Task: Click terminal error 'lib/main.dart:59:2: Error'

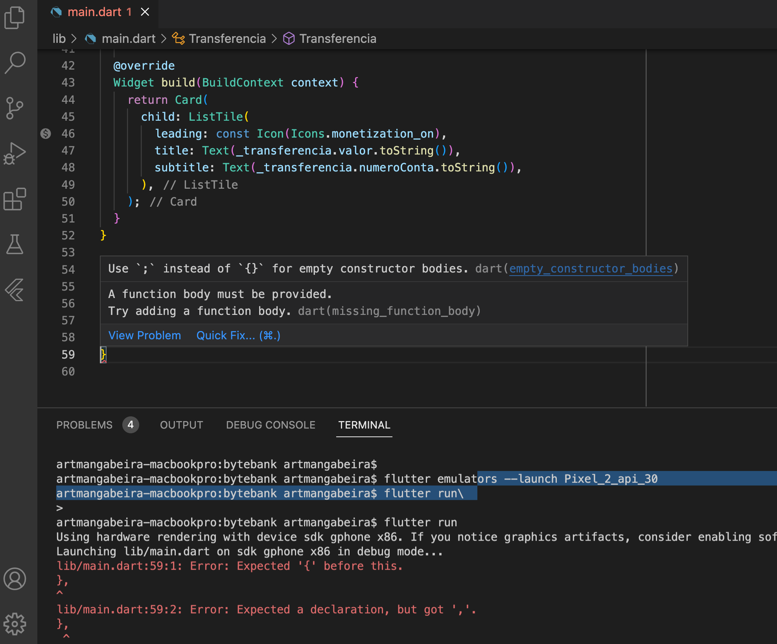Action: [x=142, y=609]
